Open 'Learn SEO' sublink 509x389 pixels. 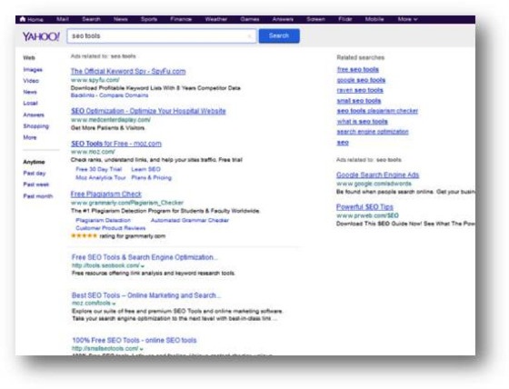[145, 169]
